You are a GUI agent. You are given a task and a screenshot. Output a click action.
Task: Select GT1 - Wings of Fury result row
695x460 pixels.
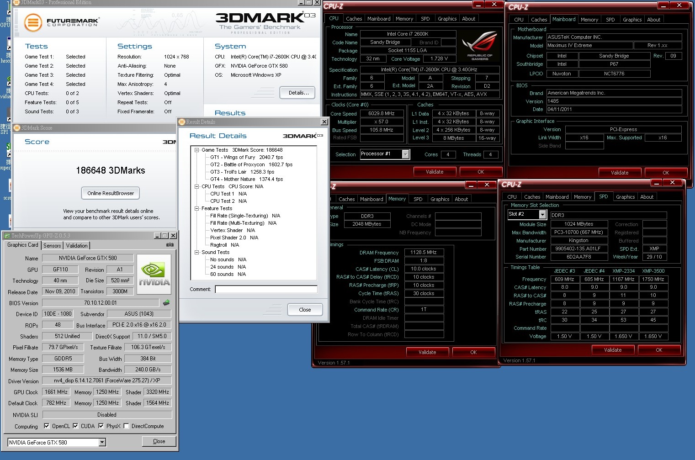coord(246,157)
